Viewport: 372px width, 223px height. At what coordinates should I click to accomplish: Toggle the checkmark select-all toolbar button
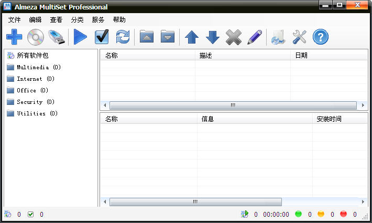[x=102, y=37]
